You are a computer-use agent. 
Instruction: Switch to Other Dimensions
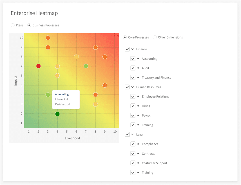point(155,37)
